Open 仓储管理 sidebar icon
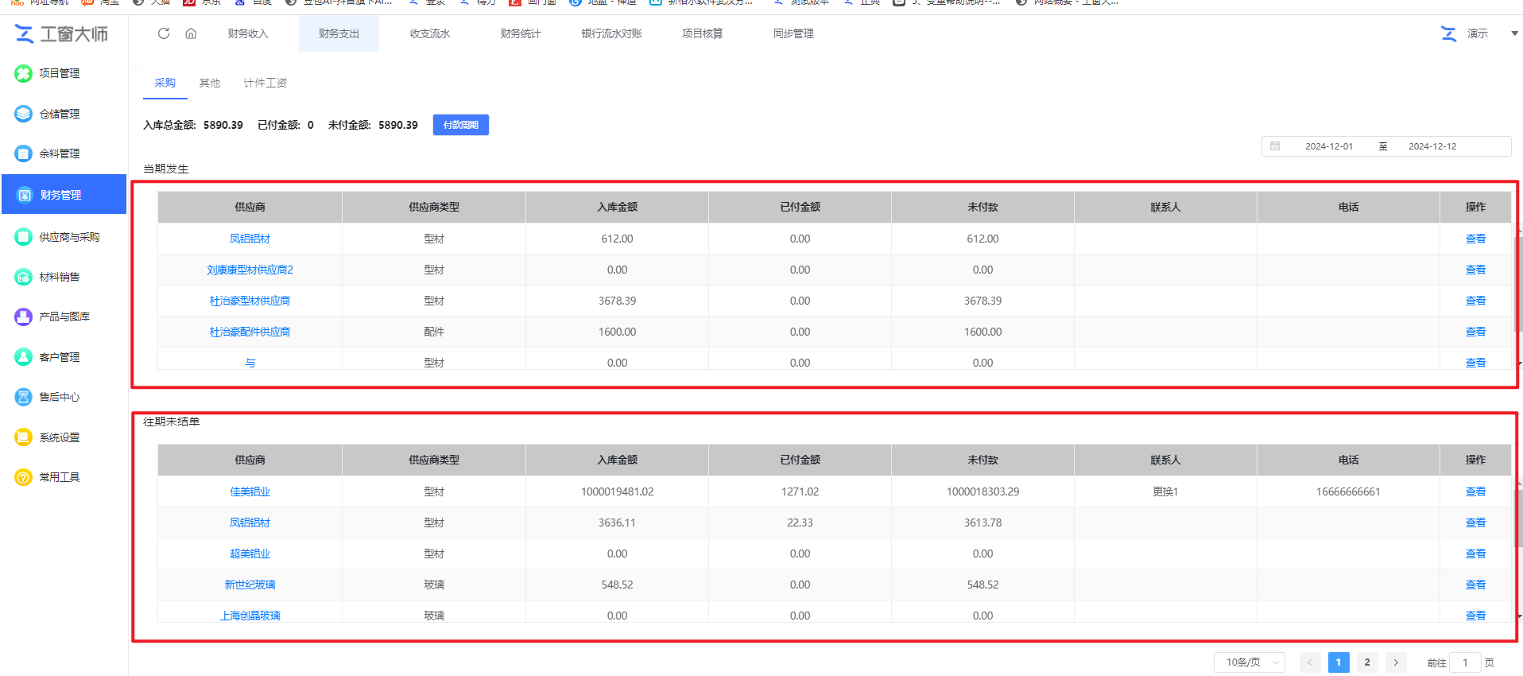1523x676 pixels. 24,114
